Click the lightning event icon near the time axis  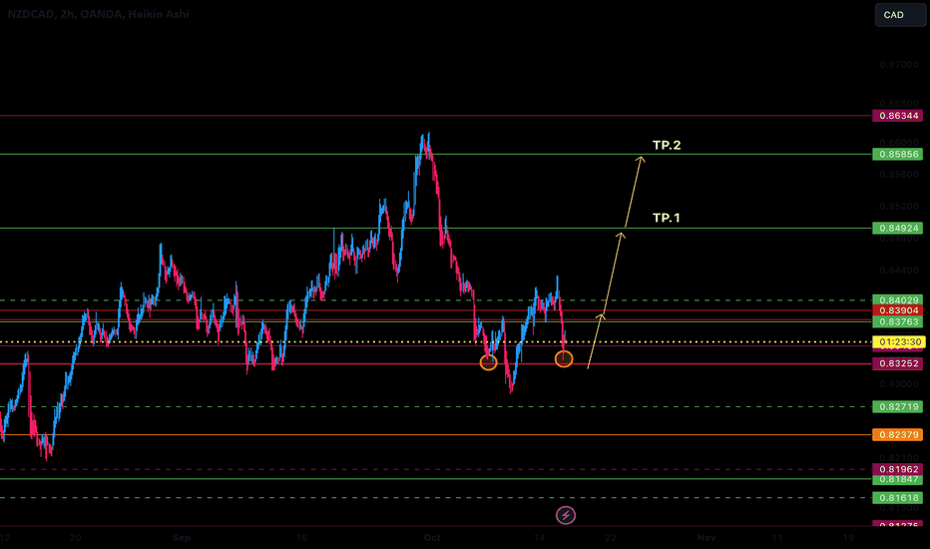(x=565, y=515)
